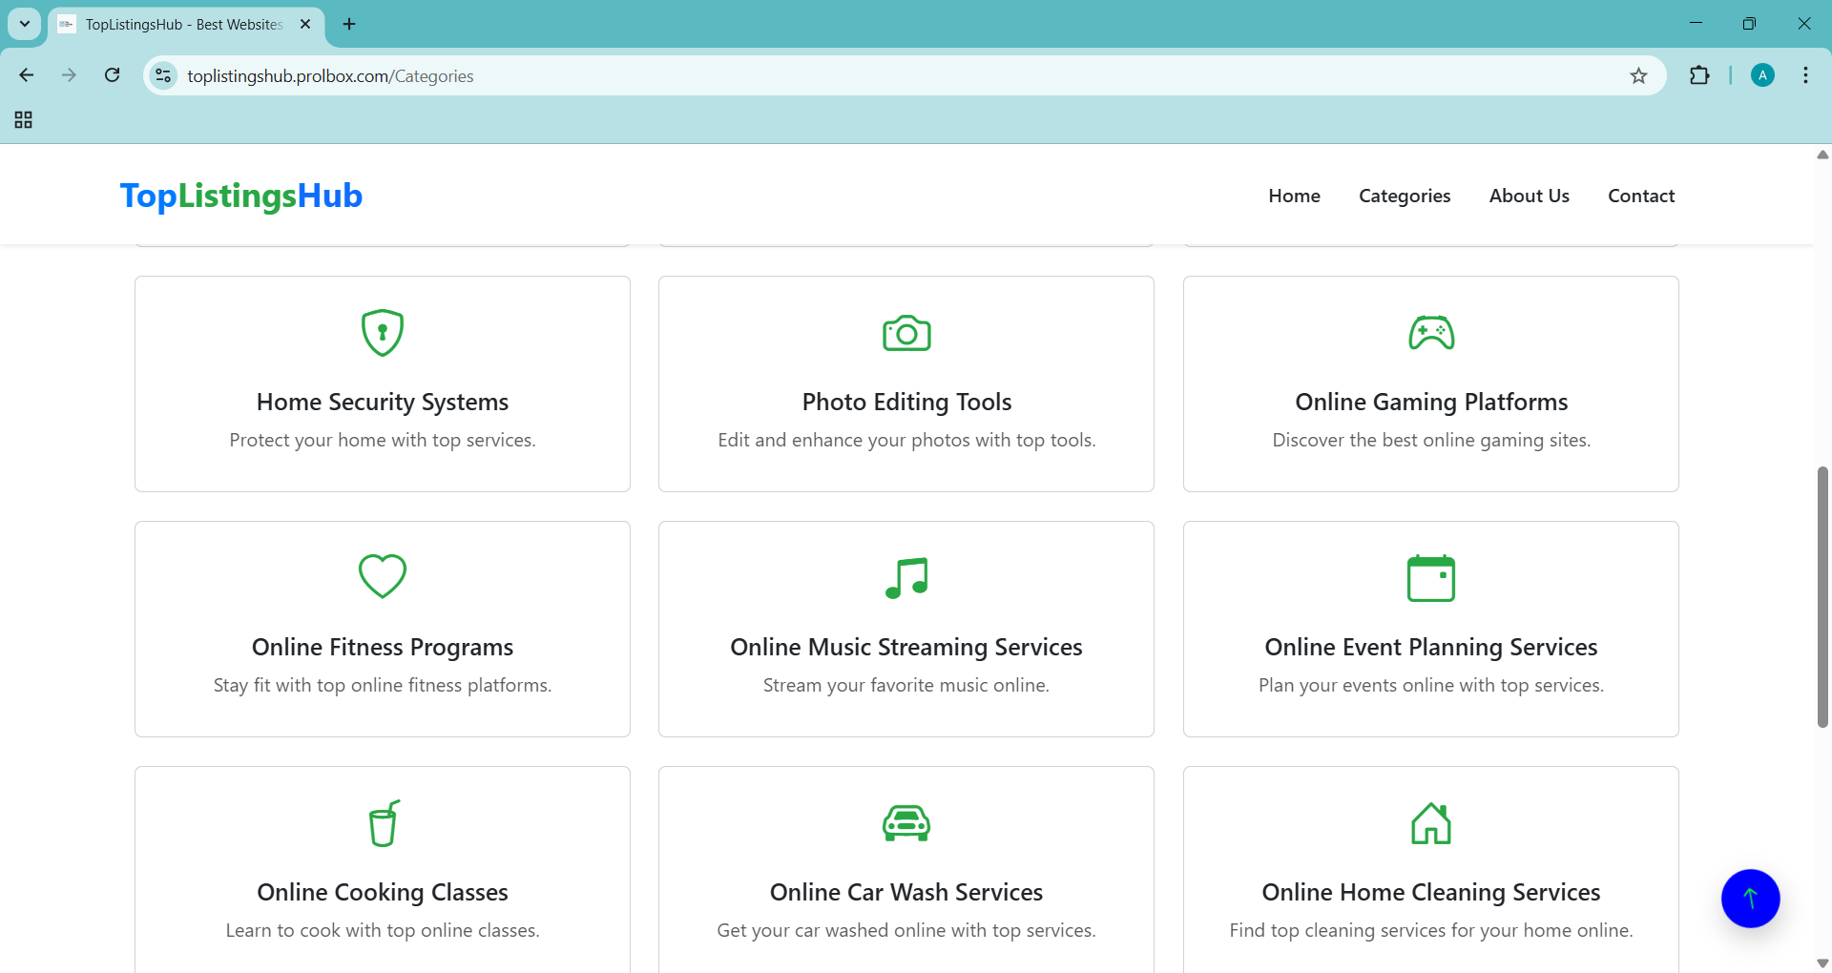Reload the page
Screen dimensions: 1832x973
point(112,75)
